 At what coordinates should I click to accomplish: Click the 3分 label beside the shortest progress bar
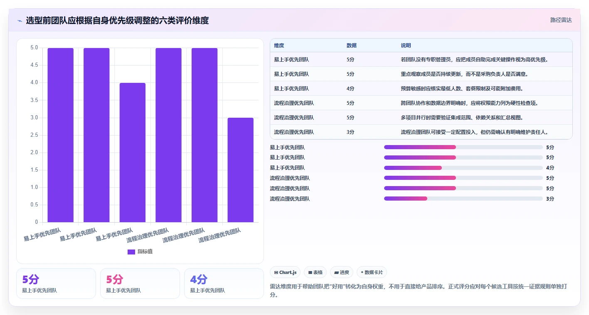coord(550,199)
